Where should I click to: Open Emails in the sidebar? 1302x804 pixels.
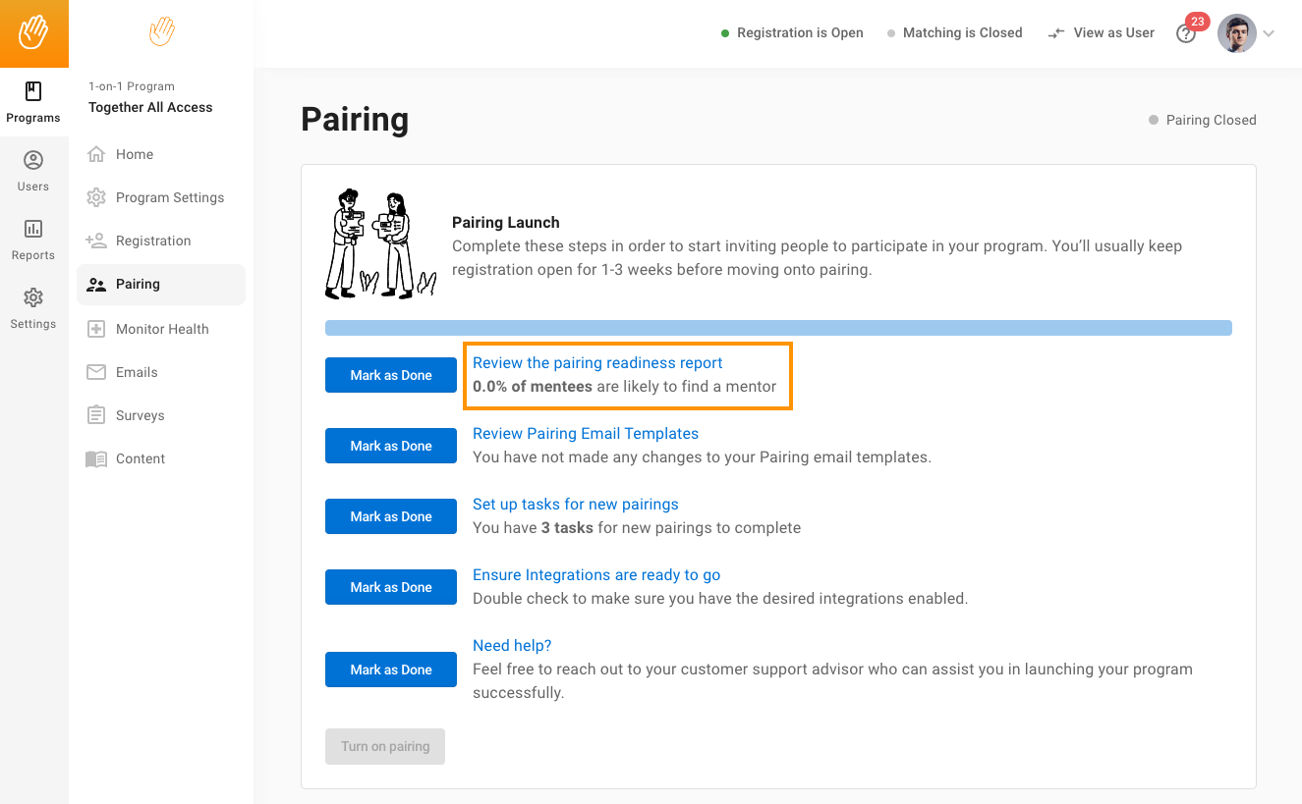(137, 372)
